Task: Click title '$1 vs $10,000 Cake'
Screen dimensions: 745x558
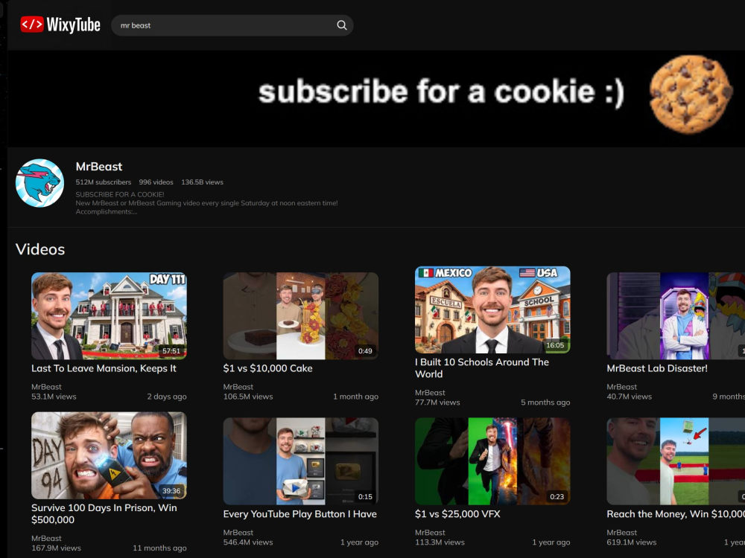Action: [268, 368]
